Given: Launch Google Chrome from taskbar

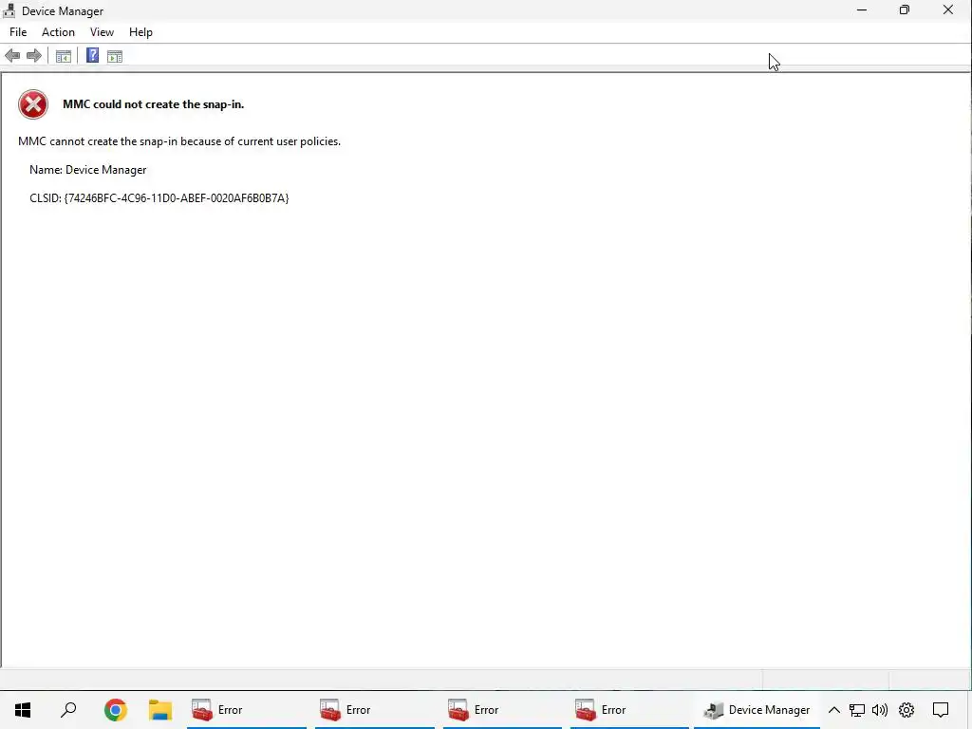Looking at the screenshot, I should coord(115,710).
